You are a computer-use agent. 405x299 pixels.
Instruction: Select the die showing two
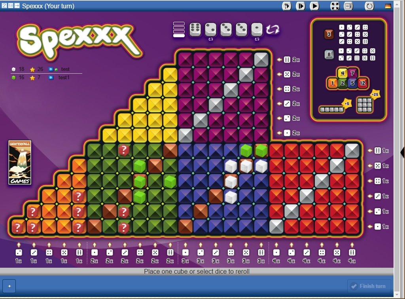210,29
